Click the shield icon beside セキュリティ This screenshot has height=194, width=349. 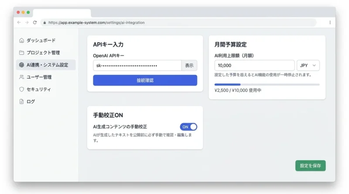[x=21, y=89]
